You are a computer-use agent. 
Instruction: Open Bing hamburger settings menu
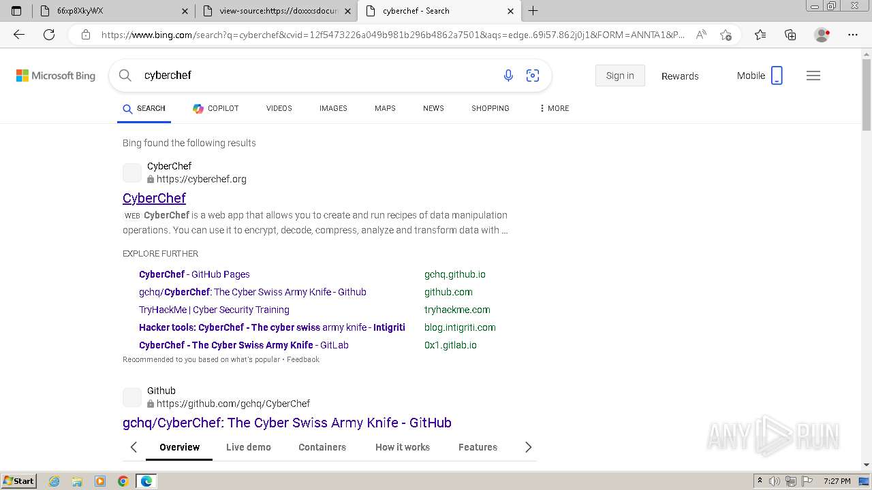[x=813, y=76]
